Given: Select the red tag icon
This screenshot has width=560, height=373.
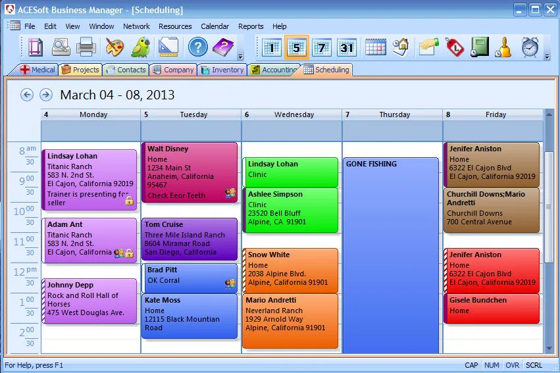Looking at the screenshot, I should tap(454, 47).
